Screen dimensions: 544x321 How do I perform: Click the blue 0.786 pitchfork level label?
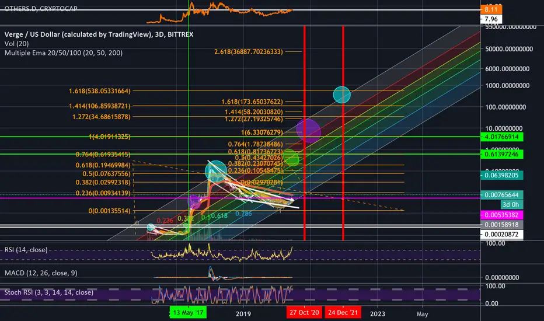tap(243, 214)
